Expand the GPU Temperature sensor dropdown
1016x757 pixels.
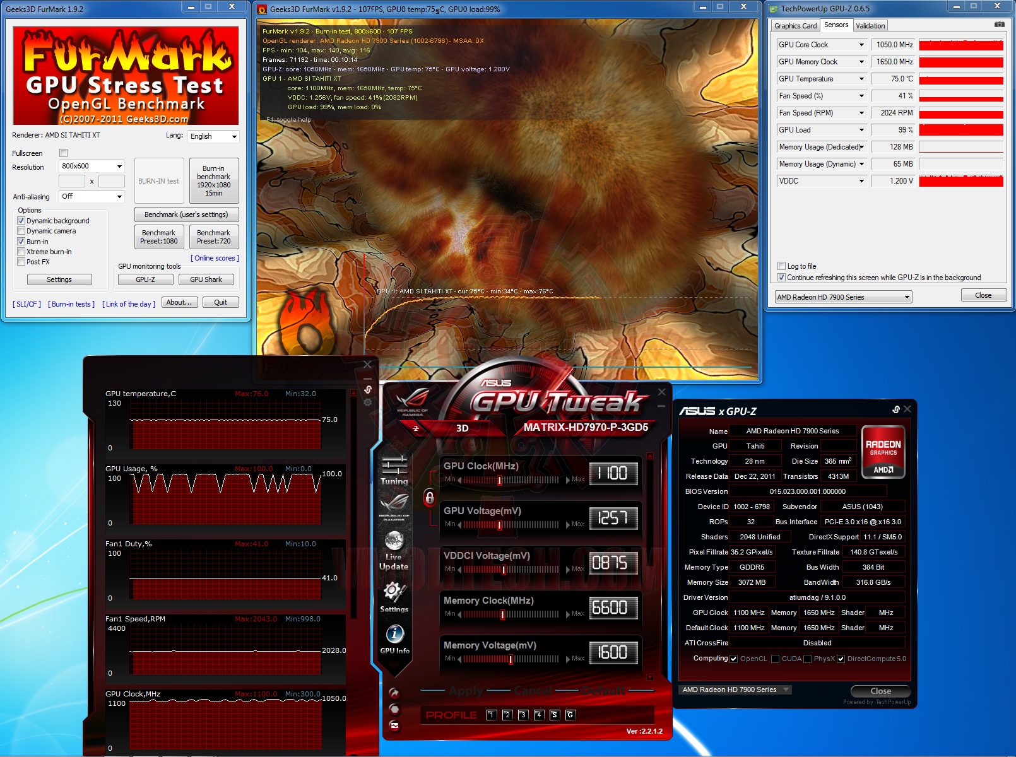coord(861,79)
